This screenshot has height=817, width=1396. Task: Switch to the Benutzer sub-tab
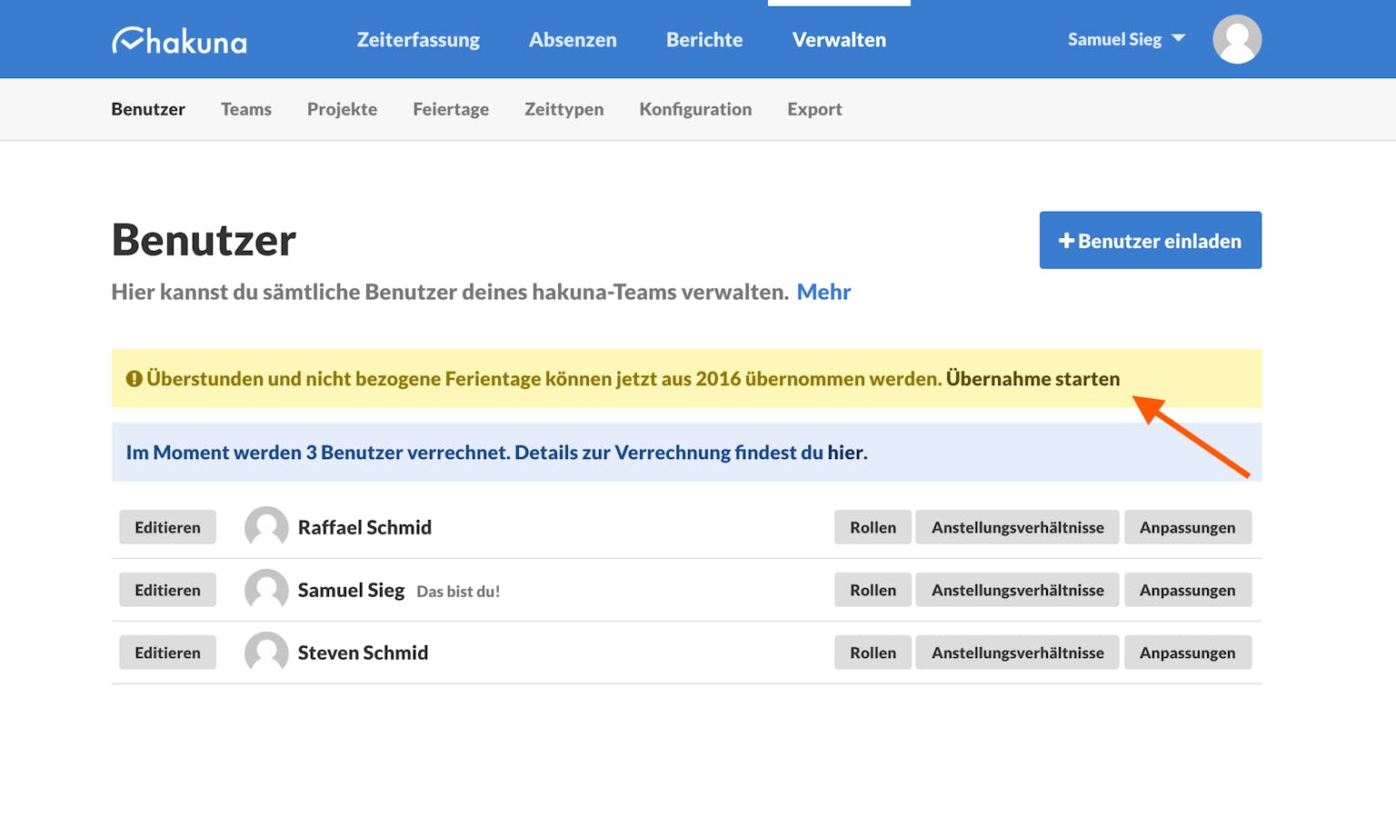click(148, 109)
